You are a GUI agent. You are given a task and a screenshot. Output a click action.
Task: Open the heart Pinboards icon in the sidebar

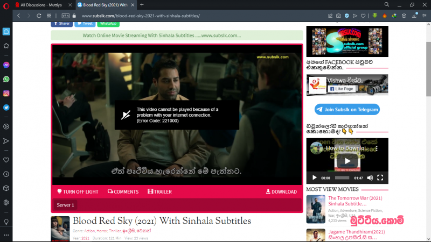[6, 160]
